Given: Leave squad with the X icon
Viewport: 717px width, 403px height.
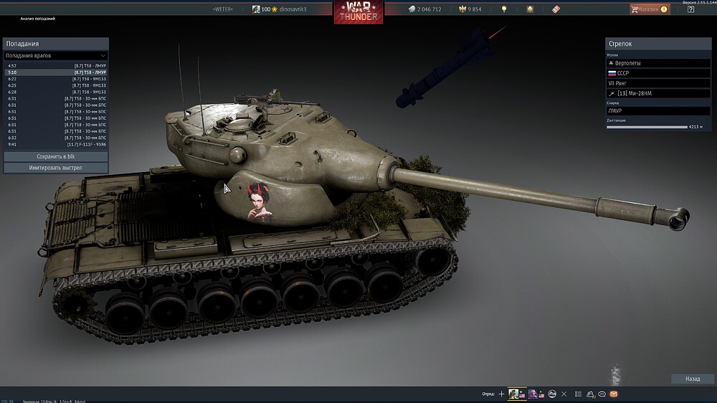Looking at the screenshot, I should pos(564,394).
